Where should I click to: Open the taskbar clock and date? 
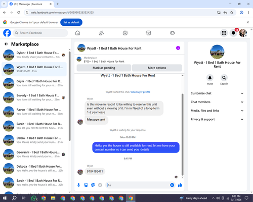coord(236,198)
